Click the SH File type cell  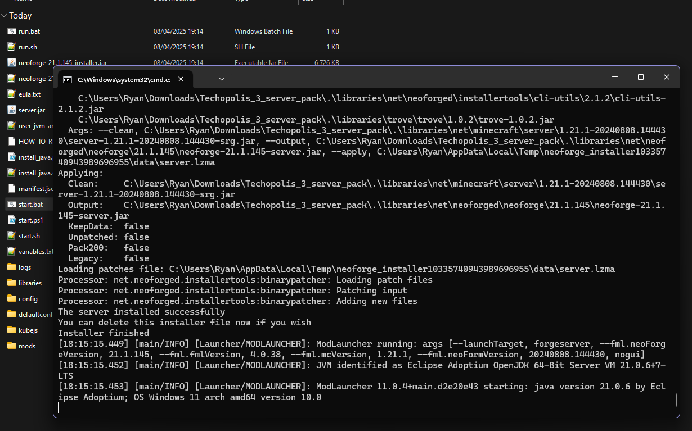click(x=245, y=47)
